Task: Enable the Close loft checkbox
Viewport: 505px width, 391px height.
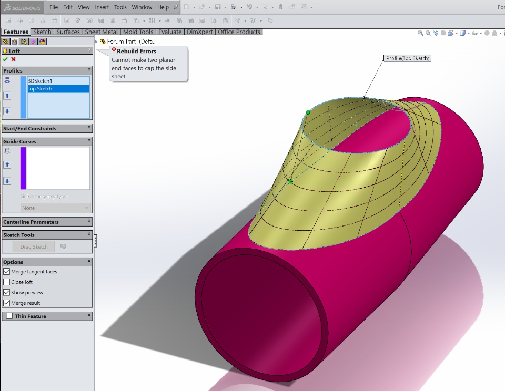Action: point(7,282)
